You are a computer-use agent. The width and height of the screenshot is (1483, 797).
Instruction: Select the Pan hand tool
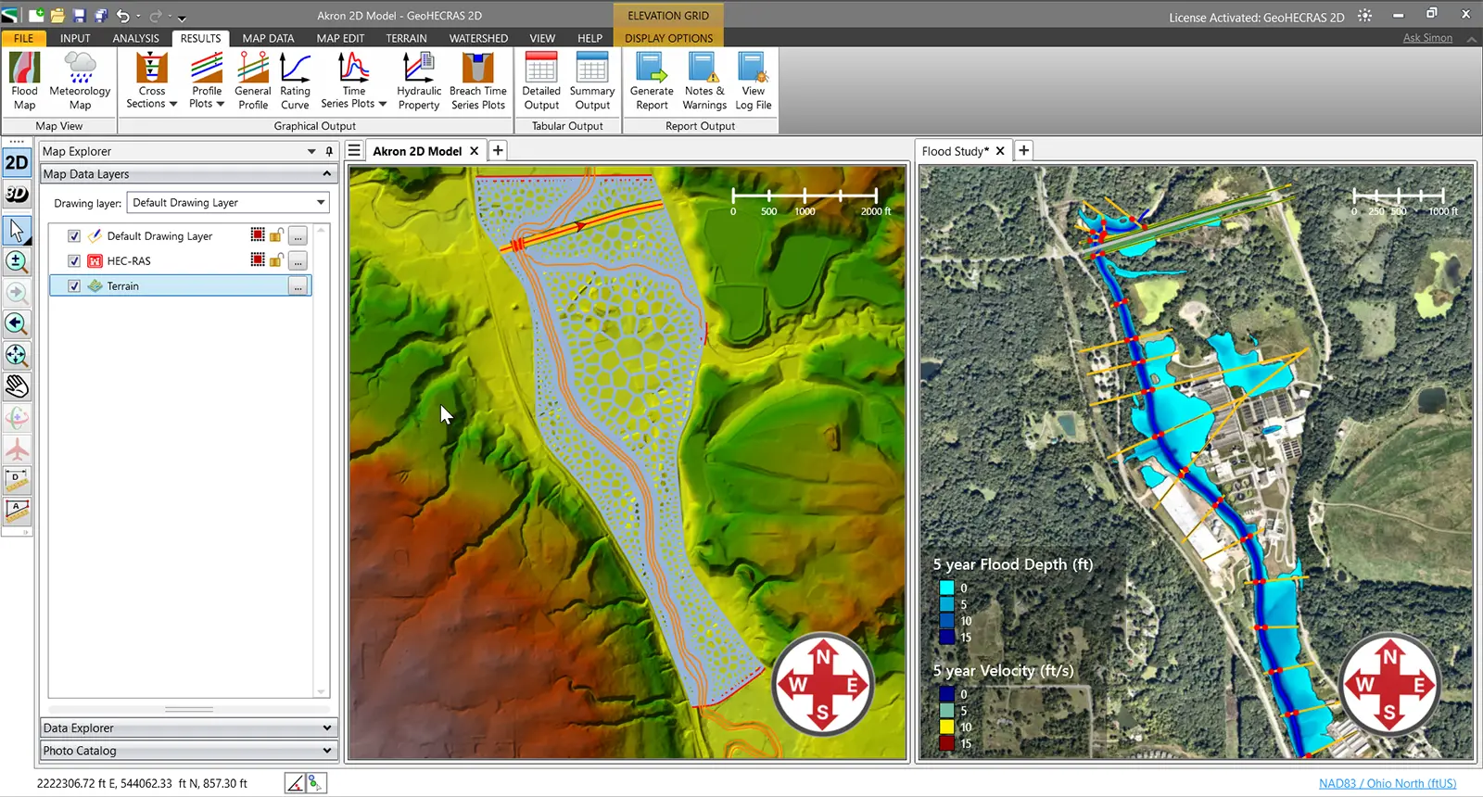(x=17, y=386)
